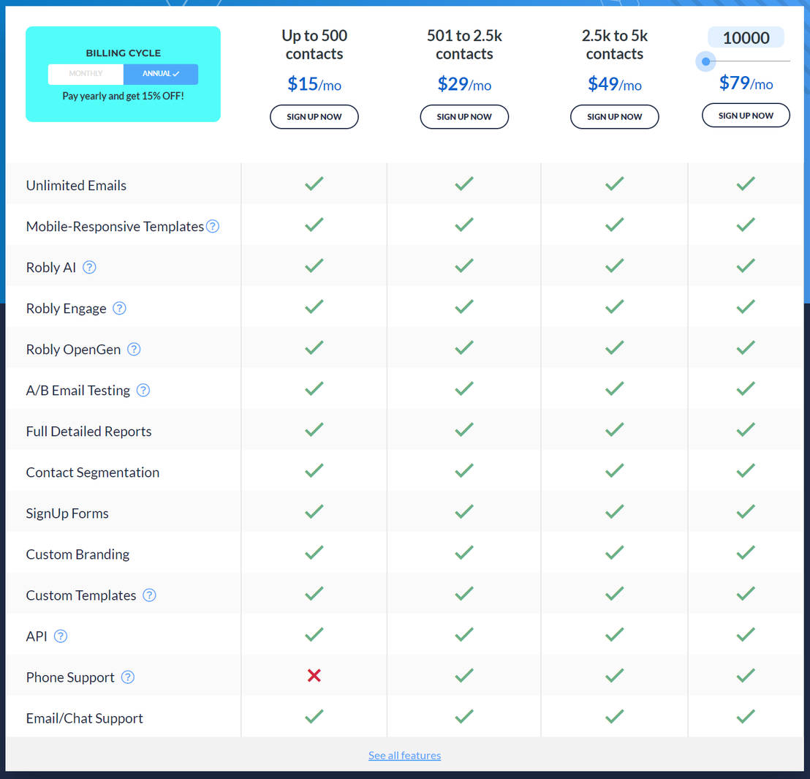
Task: Open the Phone Support help icon
Action: tap(128, 677)
